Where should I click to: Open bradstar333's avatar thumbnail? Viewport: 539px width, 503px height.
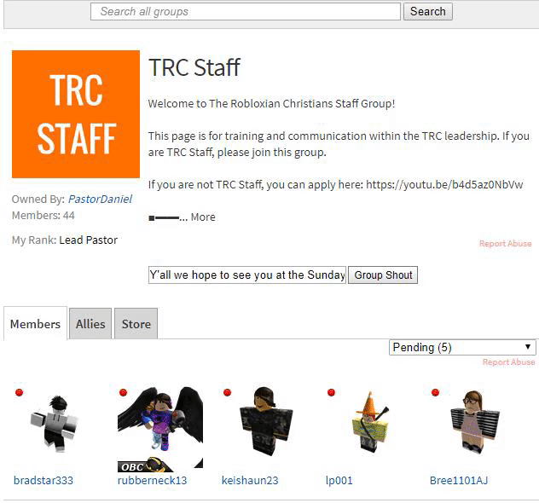click(x=55, y=424)
